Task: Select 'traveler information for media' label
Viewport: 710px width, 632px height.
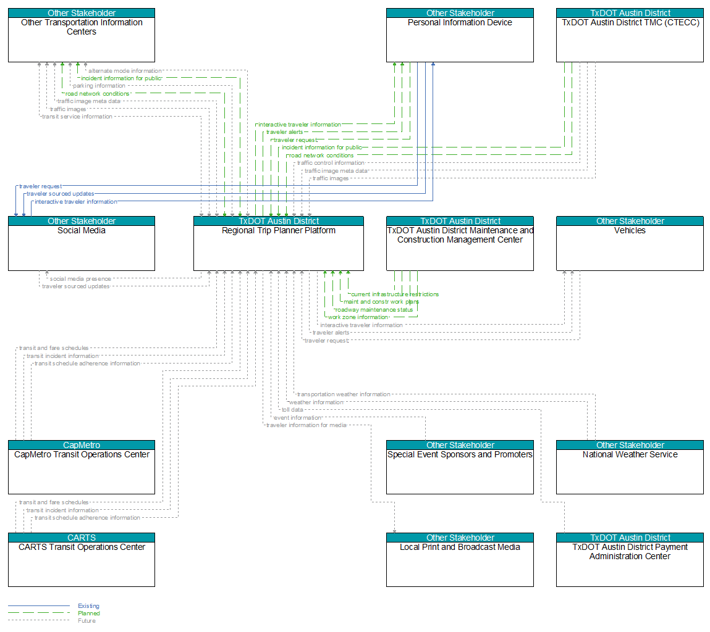Action: point(306,425)
